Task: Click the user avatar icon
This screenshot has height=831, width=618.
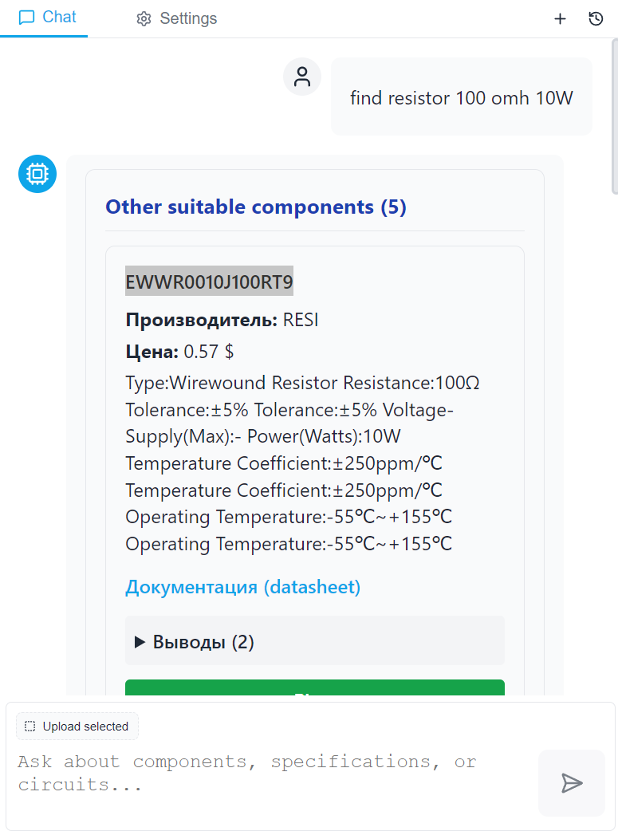Action: tap(302, 77)
